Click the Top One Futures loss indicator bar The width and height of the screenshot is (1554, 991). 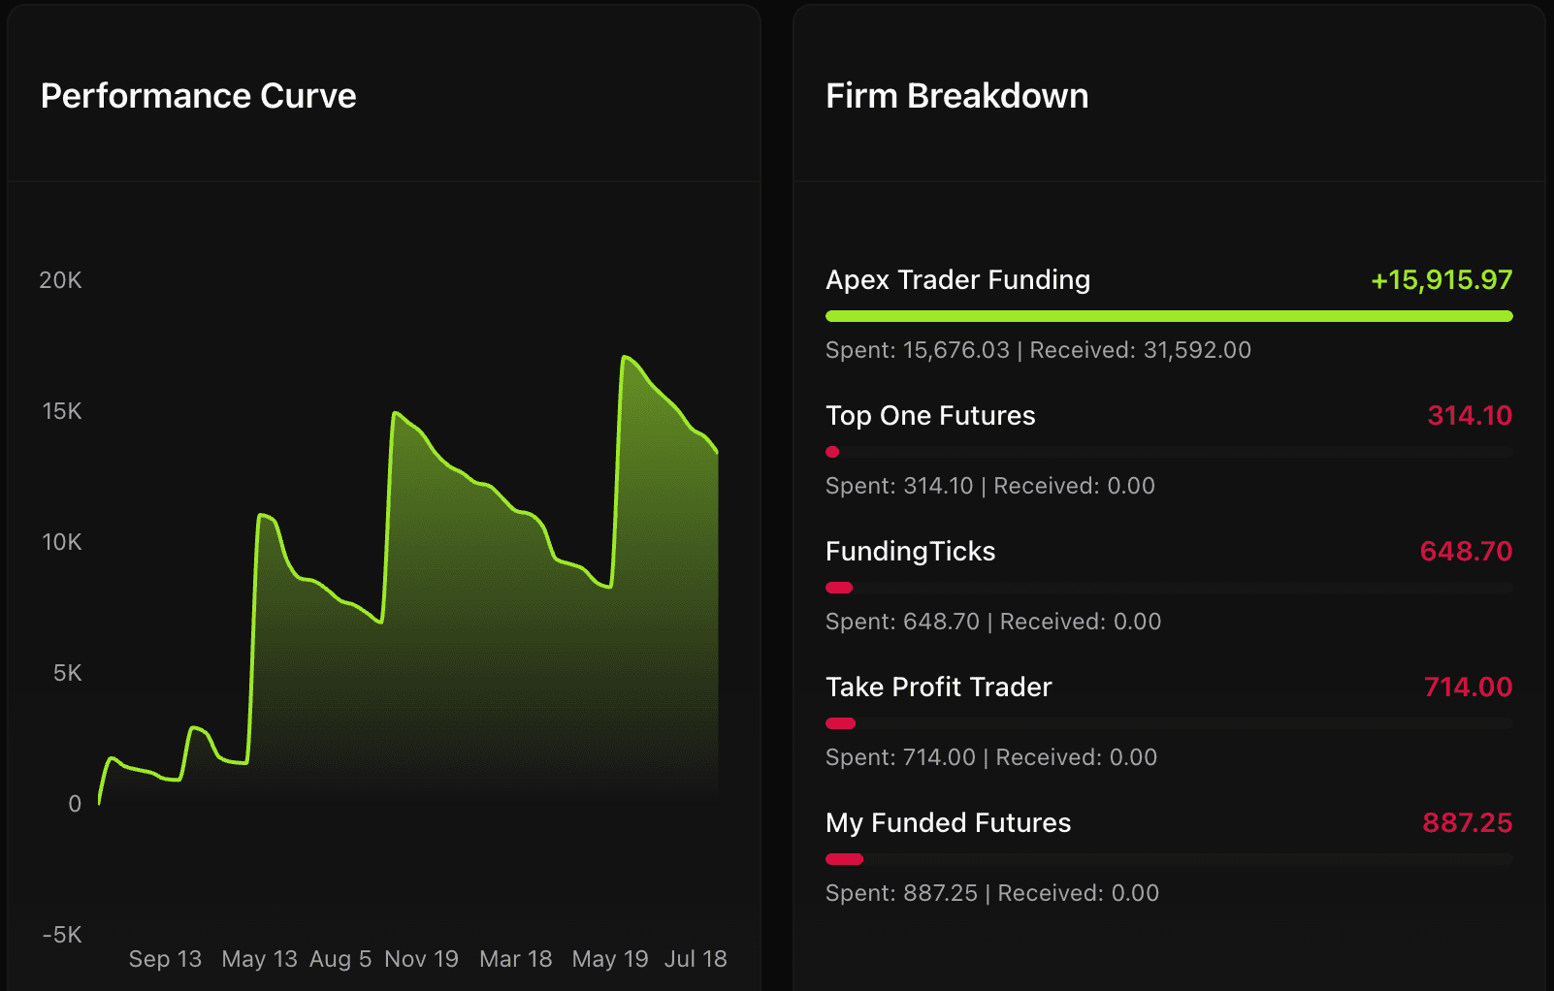831,452
